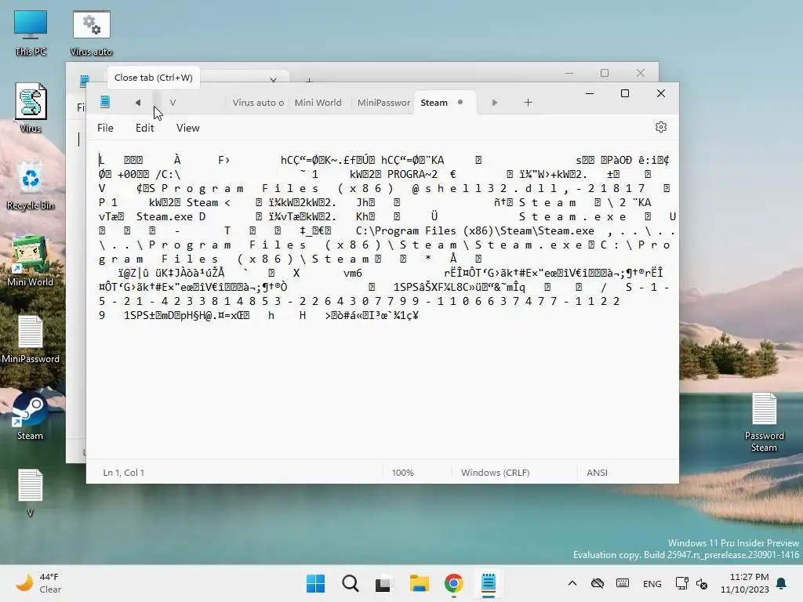The image size is (803, 602).
Task: Select the Steam tab
Action: [434, 103]
